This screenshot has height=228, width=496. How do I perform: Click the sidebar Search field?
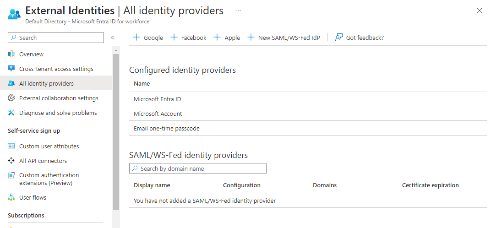(56, 38)
